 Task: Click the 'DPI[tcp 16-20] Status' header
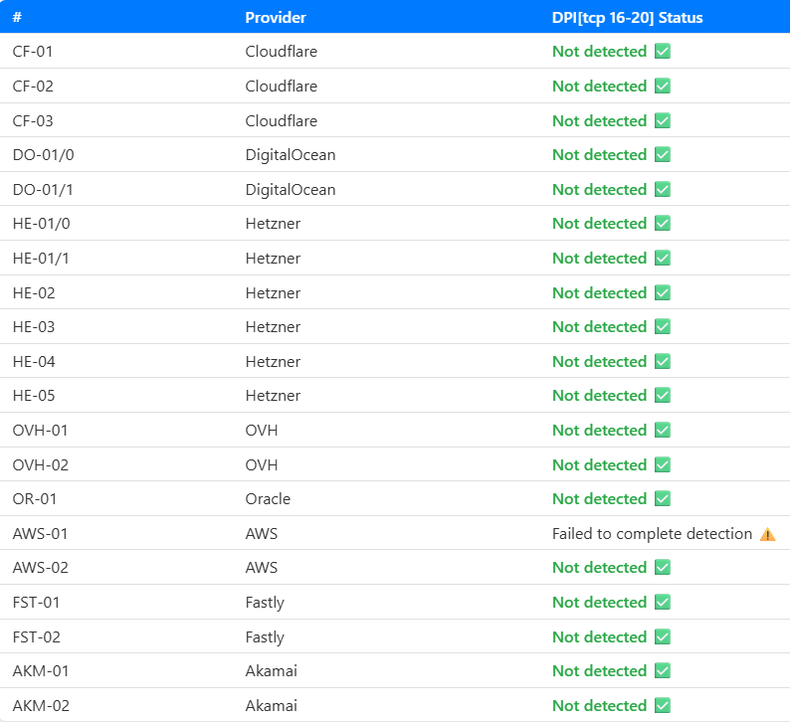click(x=628, y=18)
